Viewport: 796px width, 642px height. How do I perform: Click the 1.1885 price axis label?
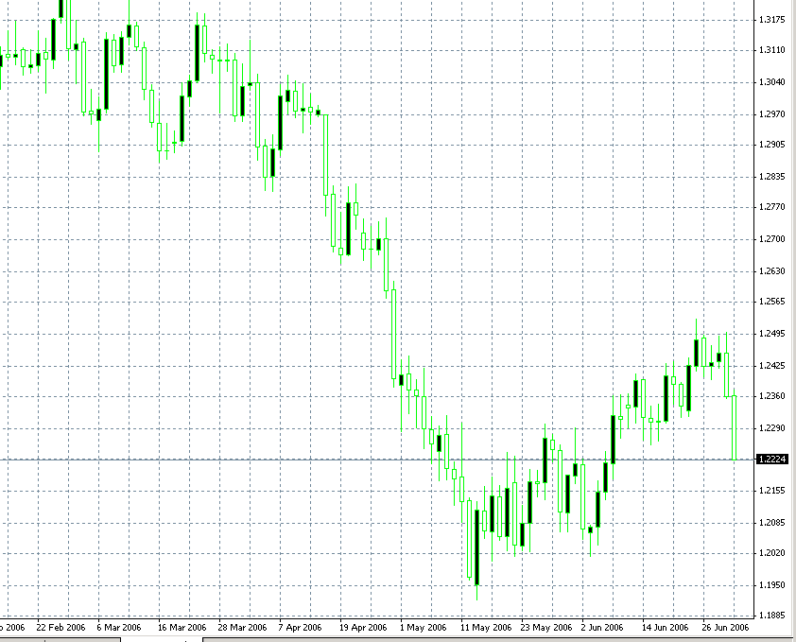(771, 616)
